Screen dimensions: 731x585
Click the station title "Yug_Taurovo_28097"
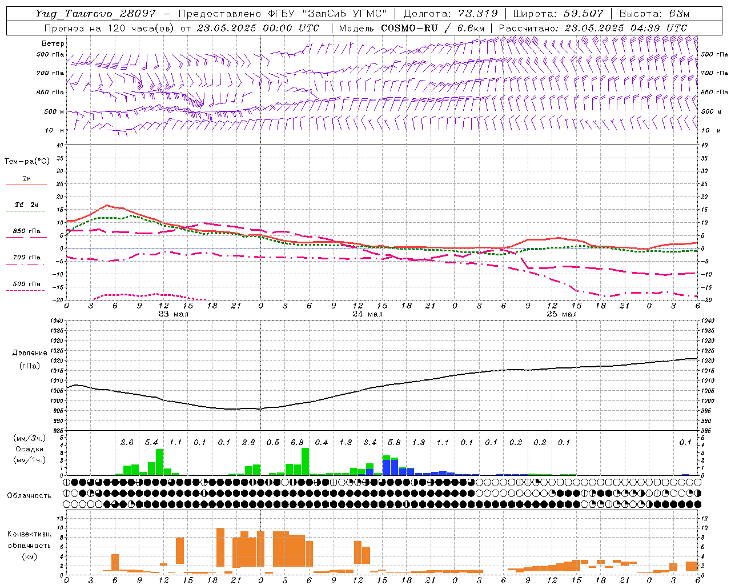click(95, 14)
